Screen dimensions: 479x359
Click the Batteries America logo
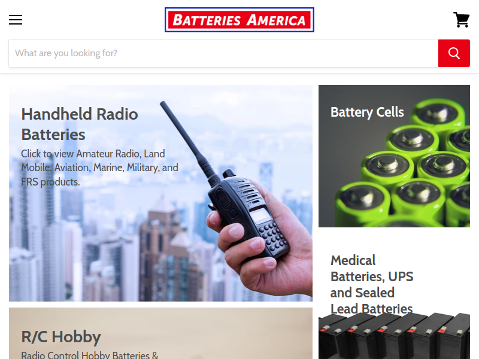tap(239, 20)
